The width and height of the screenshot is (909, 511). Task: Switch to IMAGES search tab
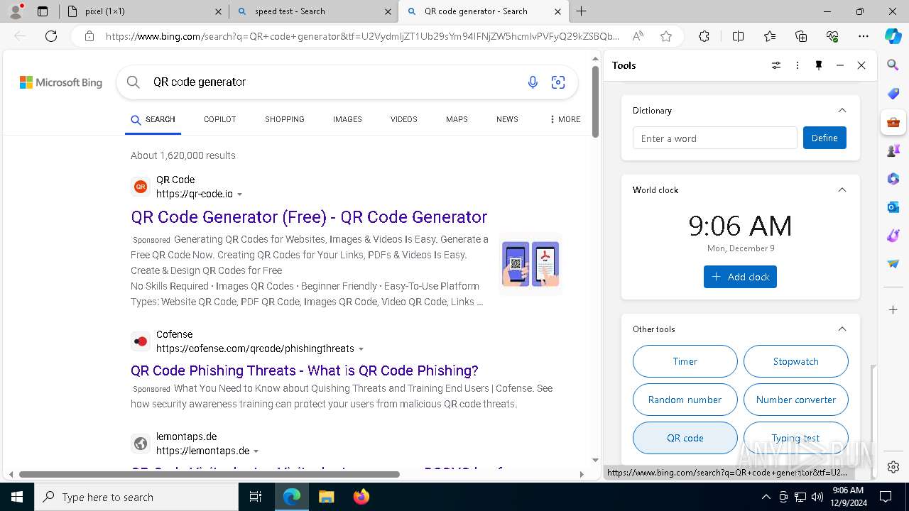[347, 119]
